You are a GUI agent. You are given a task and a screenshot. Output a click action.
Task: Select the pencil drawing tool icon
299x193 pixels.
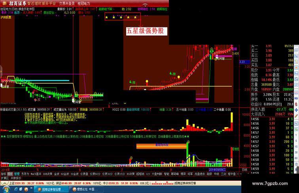tap(296, 116)
